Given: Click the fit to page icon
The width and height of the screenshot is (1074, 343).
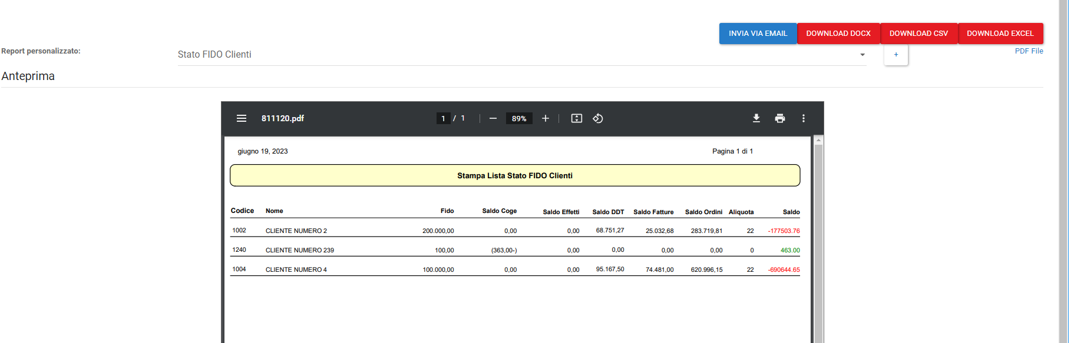Looking at the screenshot, I should click(577, 118).
